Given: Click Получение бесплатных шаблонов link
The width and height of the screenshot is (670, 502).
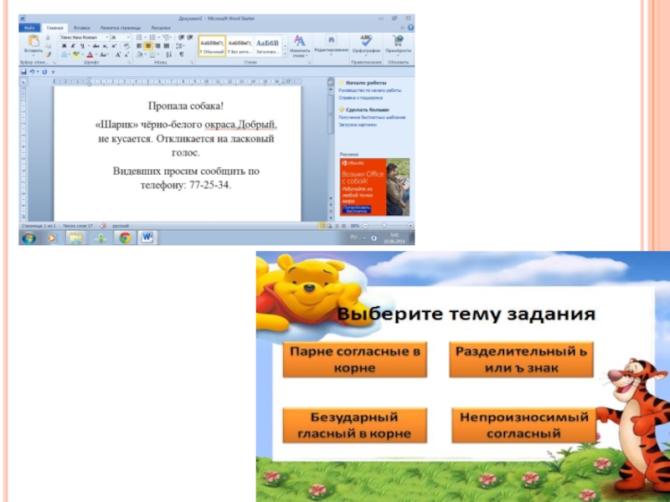Looking at the screenshot, I should coord(372,117).
